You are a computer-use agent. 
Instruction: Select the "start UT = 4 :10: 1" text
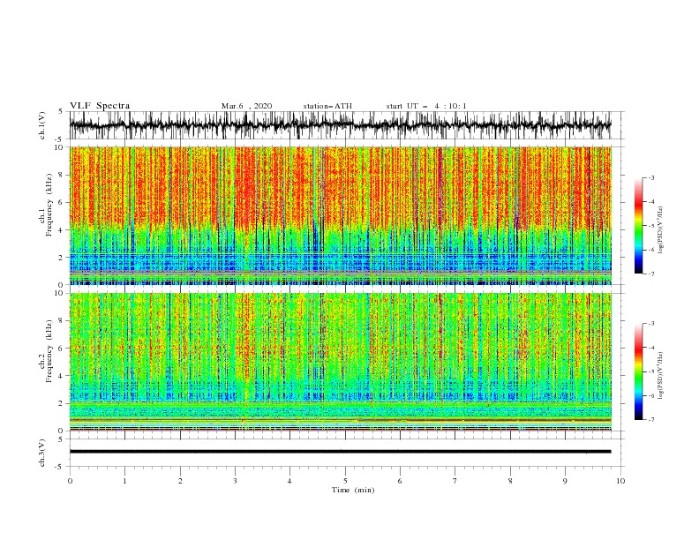point(426,106)
